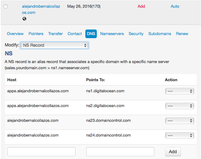Open the Renew tab
201x159 pixels.
182,34
